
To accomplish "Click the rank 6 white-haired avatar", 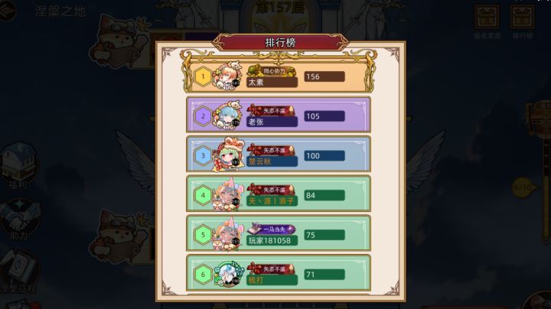I will [228, 274].
